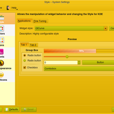Screen dimensions: 114x114
Task: Click the 'Description: Highly configurable style' text
Action: pos(39,34)
